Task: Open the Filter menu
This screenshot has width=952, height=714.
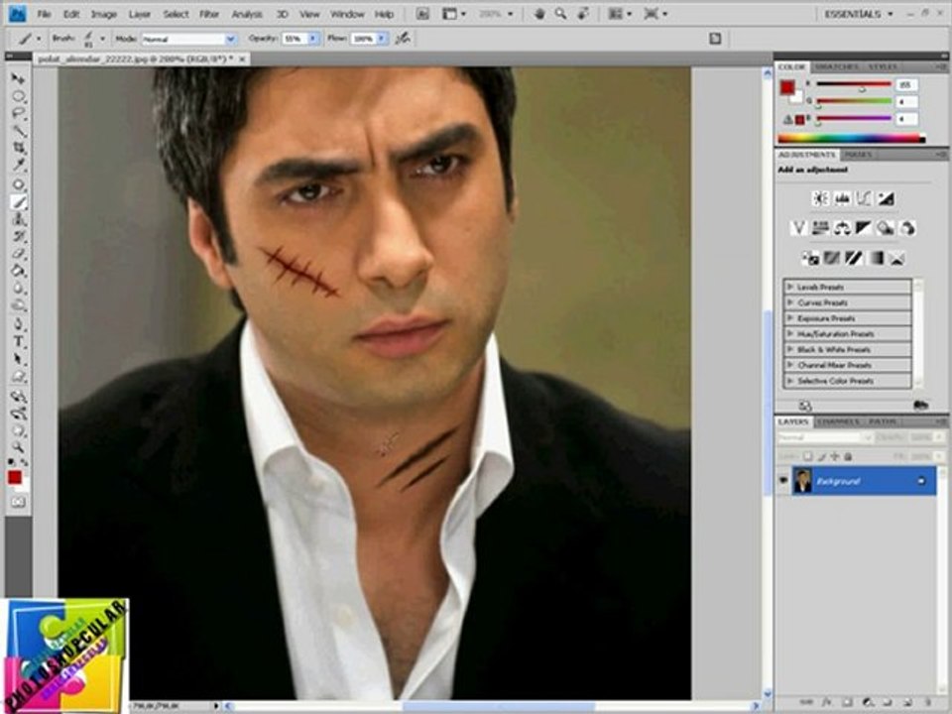Action: [209, 14]
